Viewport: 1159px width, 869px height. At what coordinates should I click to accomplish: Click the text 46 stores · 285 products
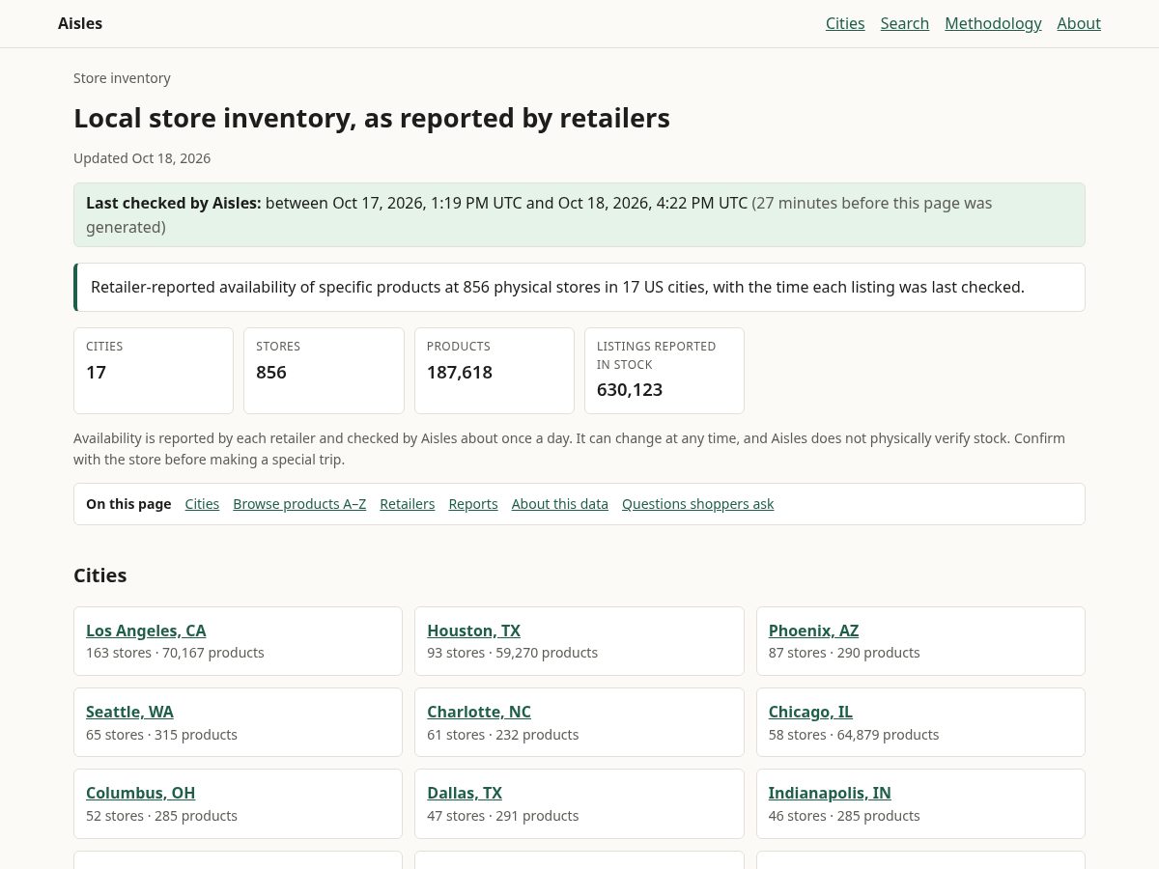tap(844, 816)
